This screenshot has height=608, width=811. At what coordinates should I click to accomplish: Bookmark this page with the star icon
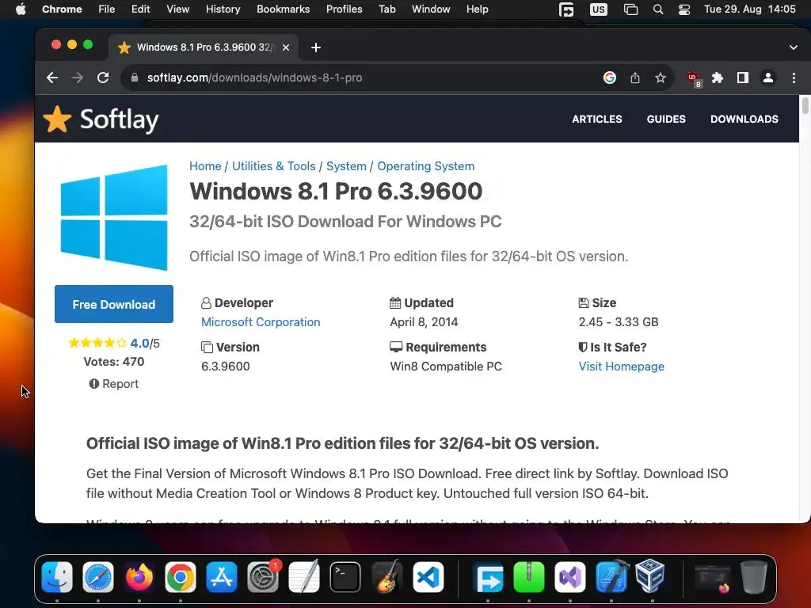pyautogui.click(x=661, y=78)
